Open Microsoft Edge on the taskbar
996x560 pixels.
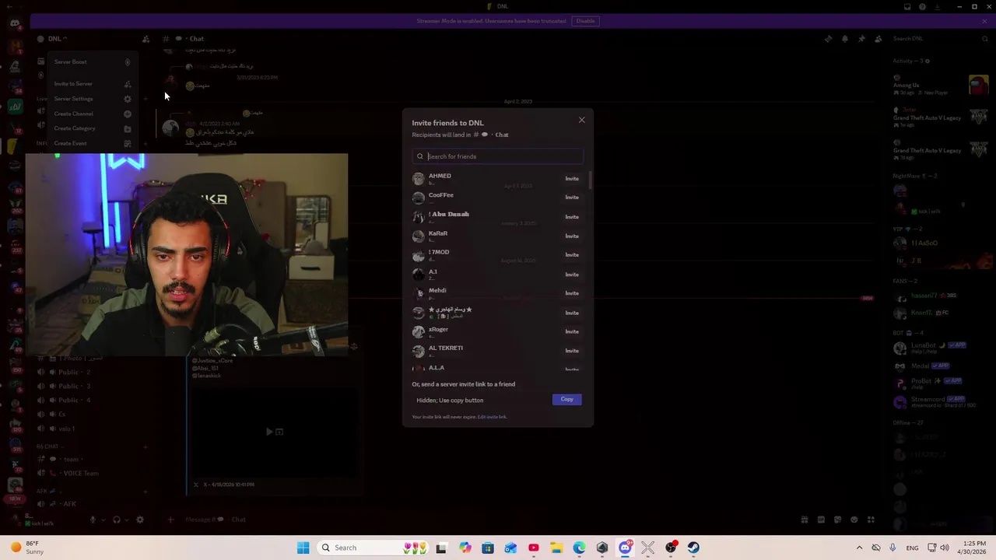pyautogui.click(x=579, y=548)
